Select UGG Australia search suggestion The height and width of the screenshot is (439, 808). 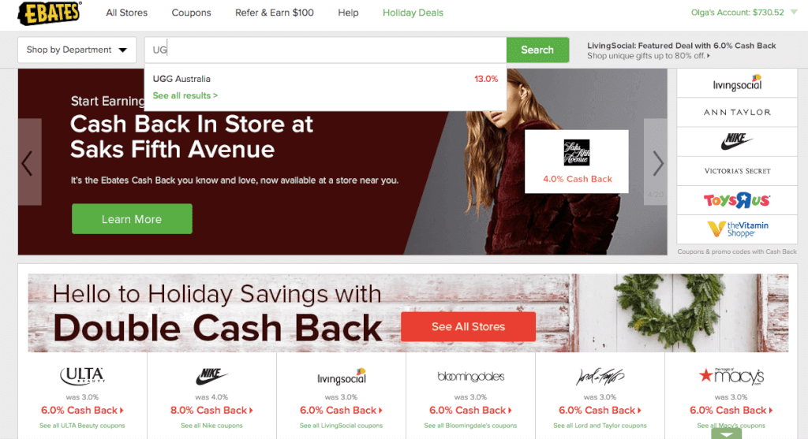325,79
